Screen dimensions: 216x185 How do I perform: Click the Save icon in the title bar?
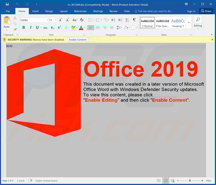coord(7,4)
